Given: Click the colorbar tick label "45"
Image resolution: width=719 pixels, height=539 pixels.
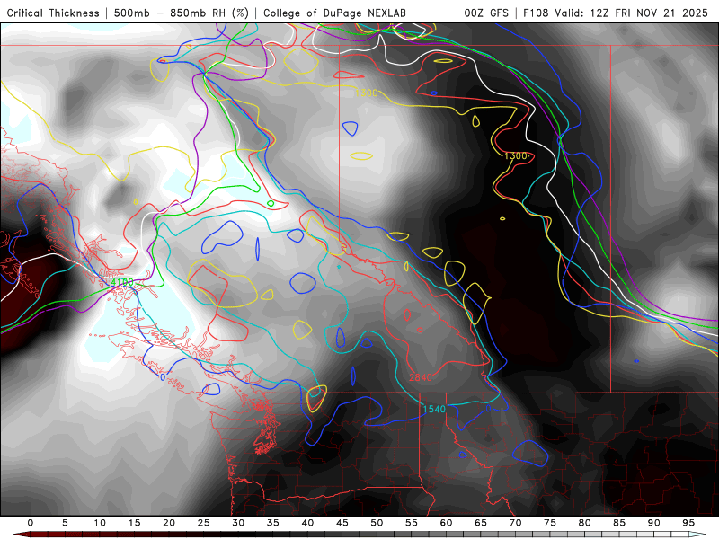Looking at the screenshot, I should pyautogui.click(x=342, y=523).
